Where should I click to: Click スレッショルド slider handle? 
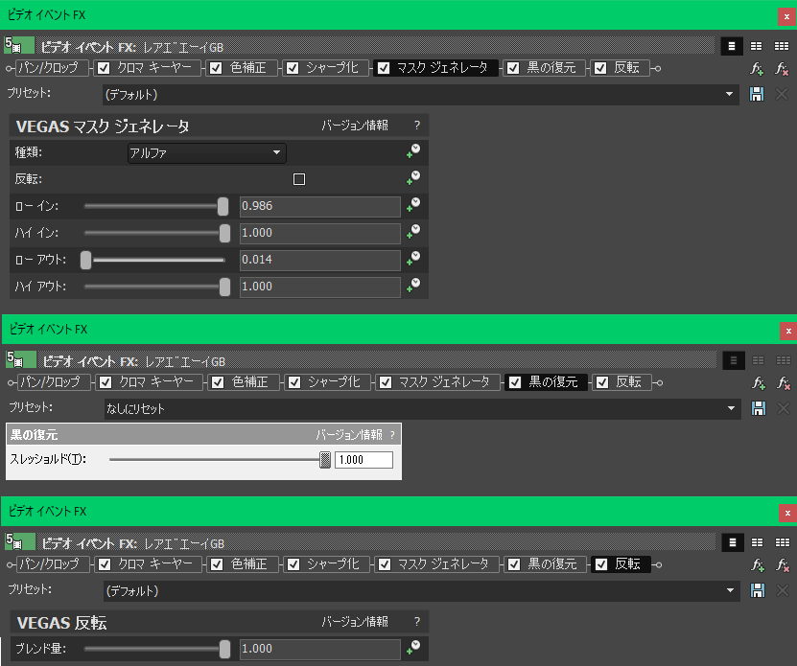pos(325,460)
